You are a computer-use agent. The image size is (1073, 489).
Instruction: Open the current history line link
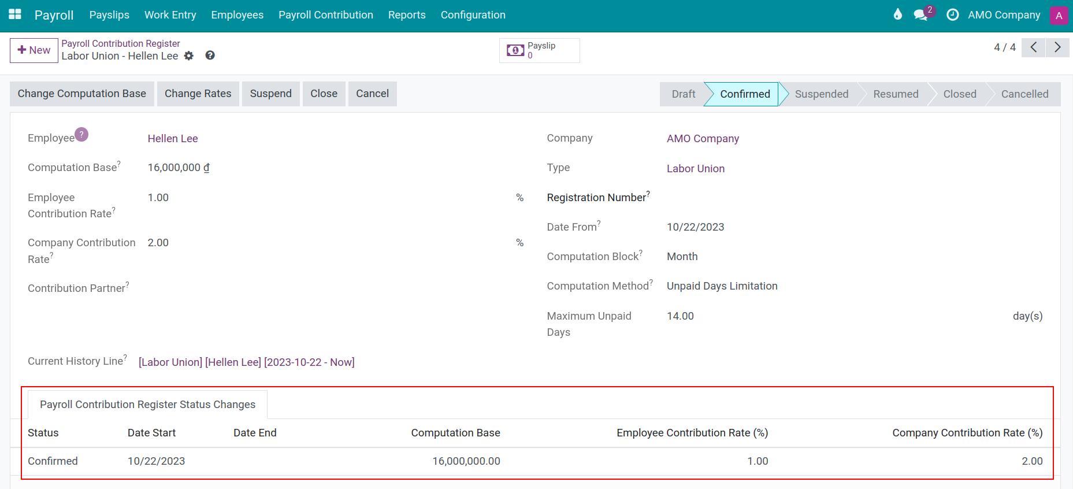(x=247, y=362)
